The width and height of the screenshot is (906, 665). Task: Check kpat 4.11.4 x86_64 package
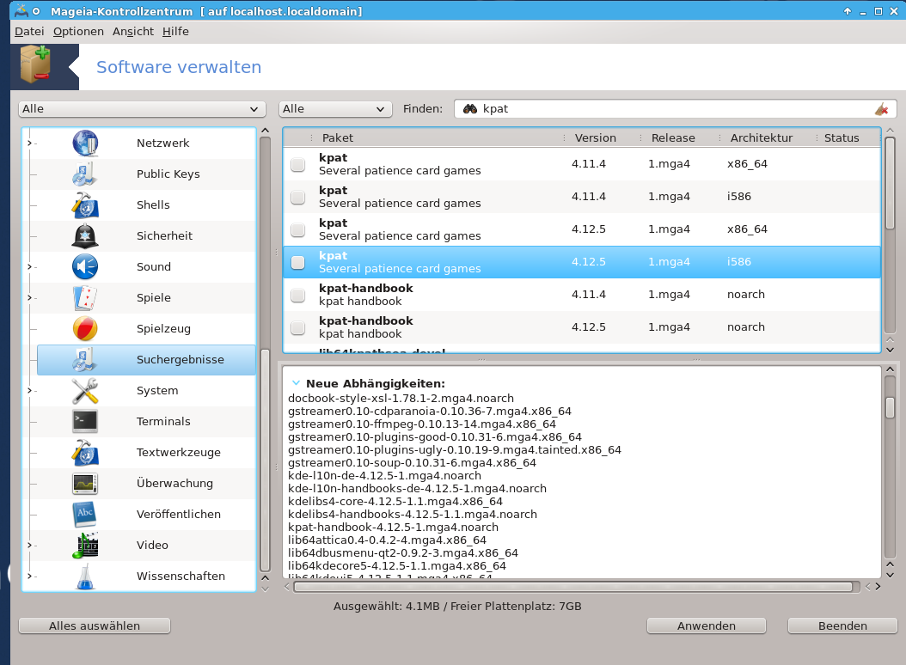click(x=297, y=165)
